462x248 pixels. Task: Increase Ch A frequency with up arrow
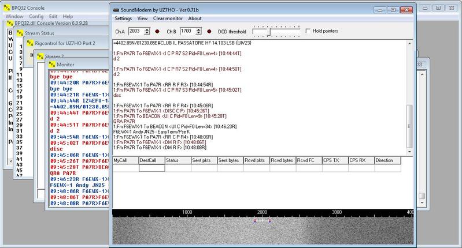coord(147,29)
